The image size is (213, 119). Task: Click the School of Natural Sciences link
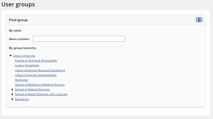[32, 90]
